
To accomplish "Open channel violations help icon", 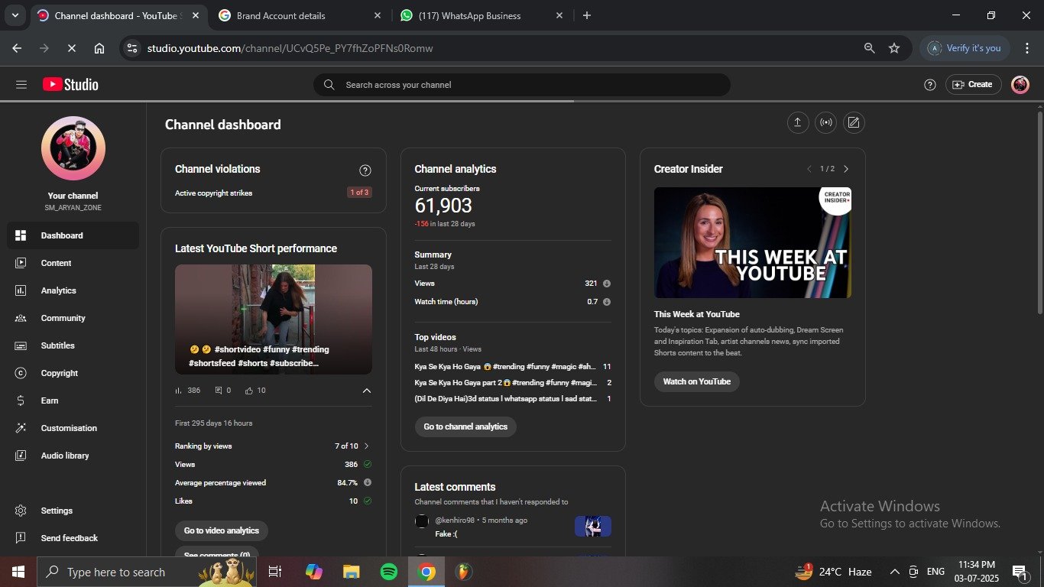I will click(365, 170).
